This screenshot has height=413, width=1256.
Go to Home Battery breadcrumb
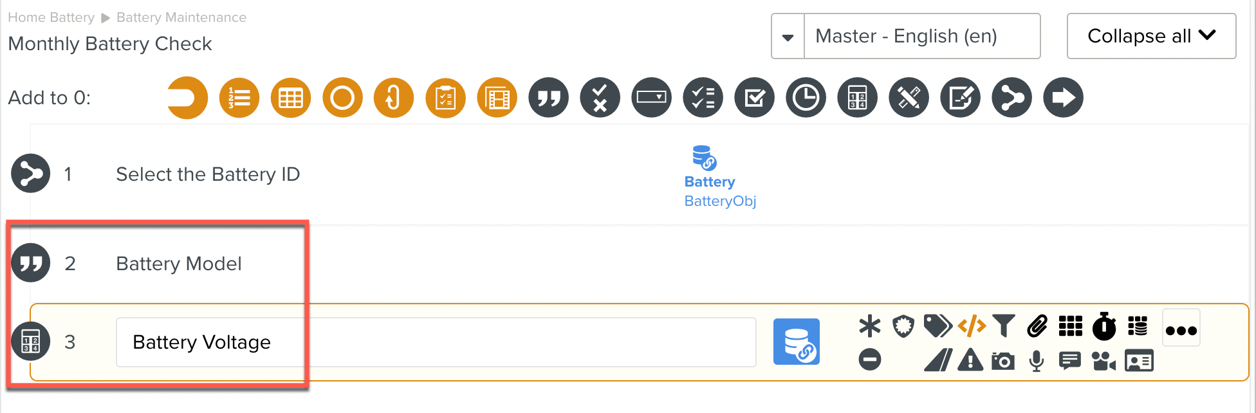point(51,17)
